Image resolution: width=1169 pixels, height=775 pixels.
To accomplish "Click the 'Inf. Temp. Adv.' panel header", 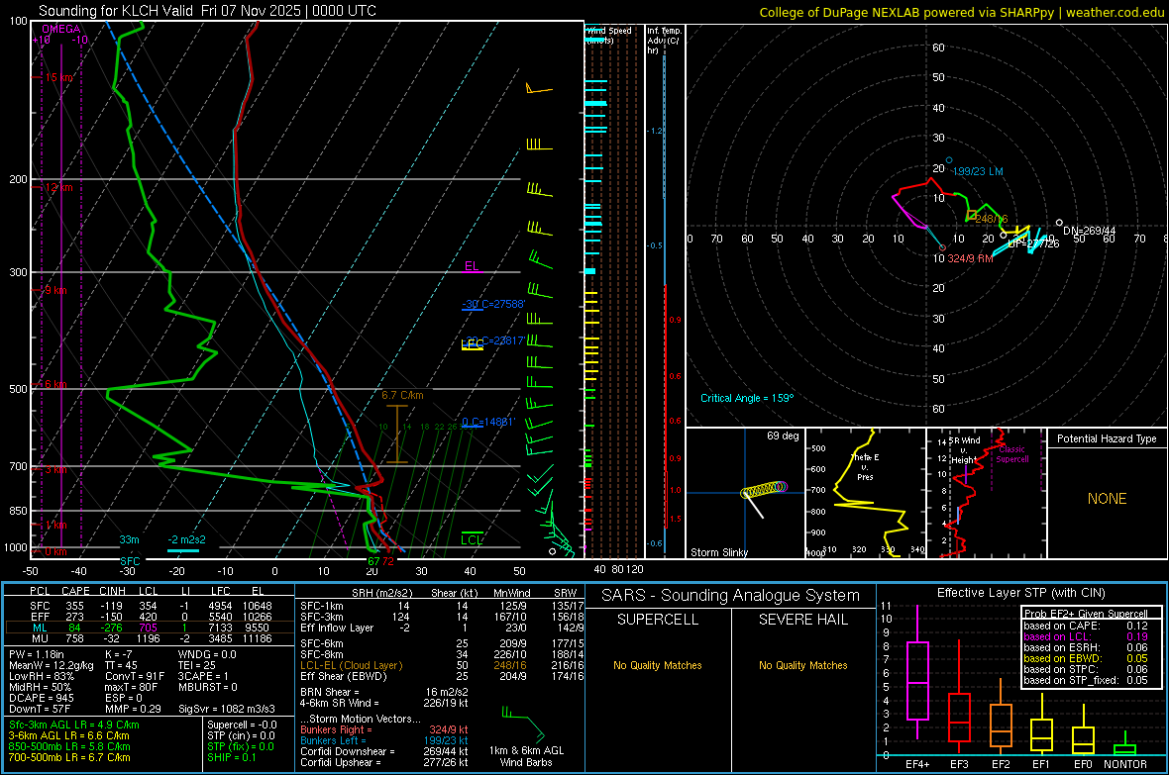I will (x=665, y=41).
